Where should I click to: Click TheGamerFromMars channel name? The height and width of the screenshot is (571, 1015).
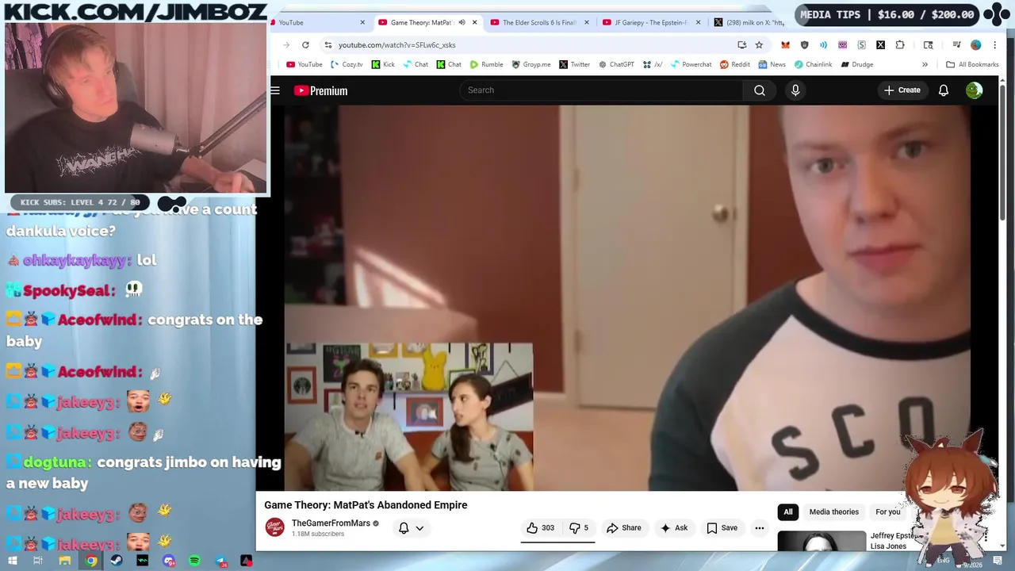click(x=331, y=523)
